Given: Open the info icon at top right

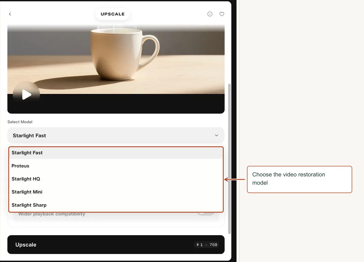Looking at the screenshot, I should [210, 14].
